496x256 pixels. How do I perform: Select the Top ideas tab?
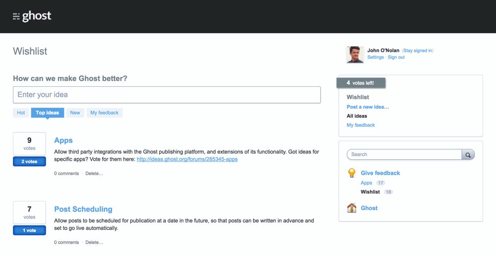(47, 113)
